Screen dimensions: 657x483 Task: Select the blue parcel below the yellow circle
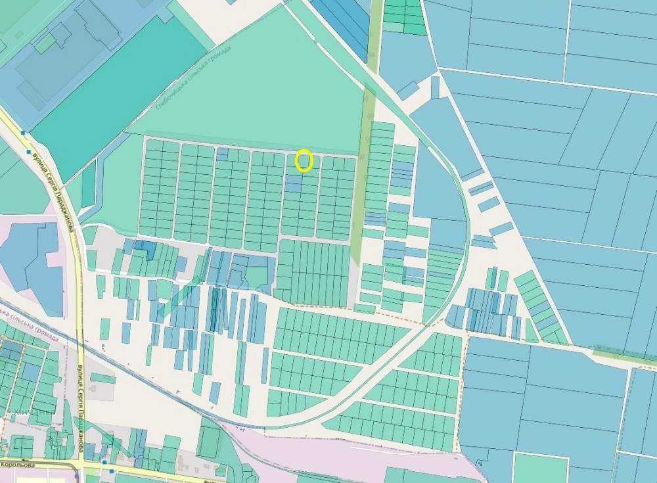pyautogui.click(x=294, y=183)
